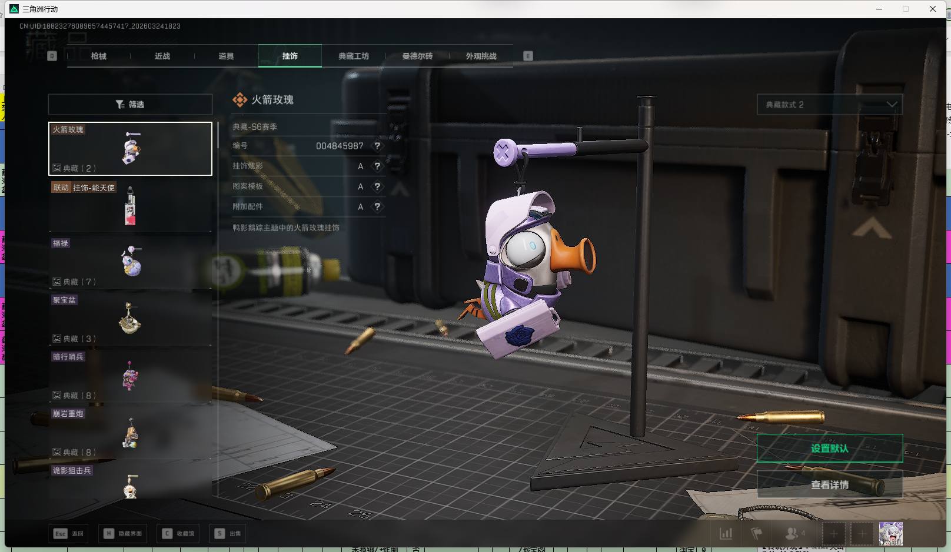Click the 查看详情 button
This screenshot has height=552, width=951.
click(829, 485)
